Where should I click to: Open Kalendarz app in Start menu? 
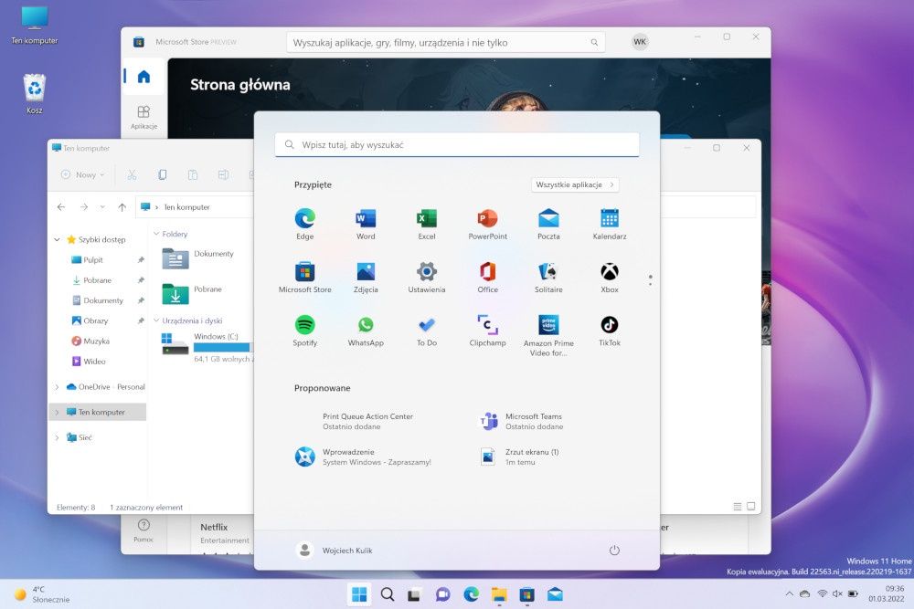point(610,224)
